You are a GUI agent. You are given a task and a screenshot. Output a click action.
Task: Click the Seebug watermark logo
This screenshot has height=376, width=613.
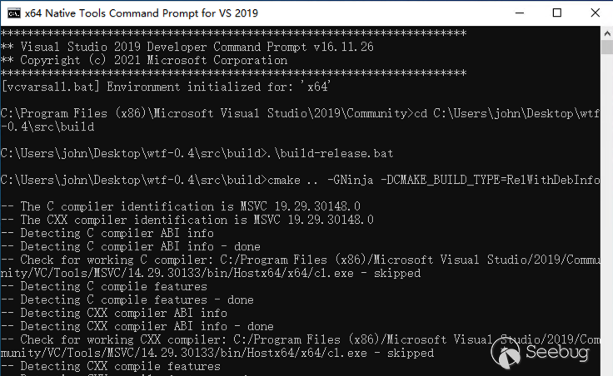coord(541,353)
